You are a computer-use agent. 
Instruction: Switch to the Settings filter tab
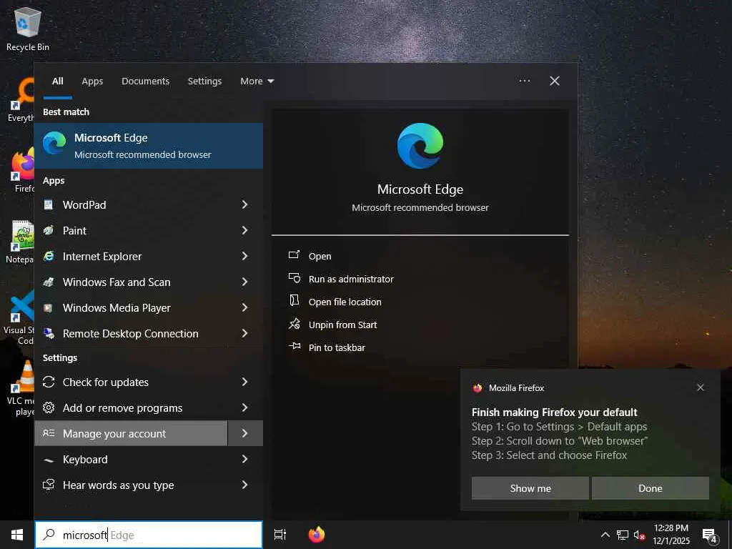tap(204, 81)
